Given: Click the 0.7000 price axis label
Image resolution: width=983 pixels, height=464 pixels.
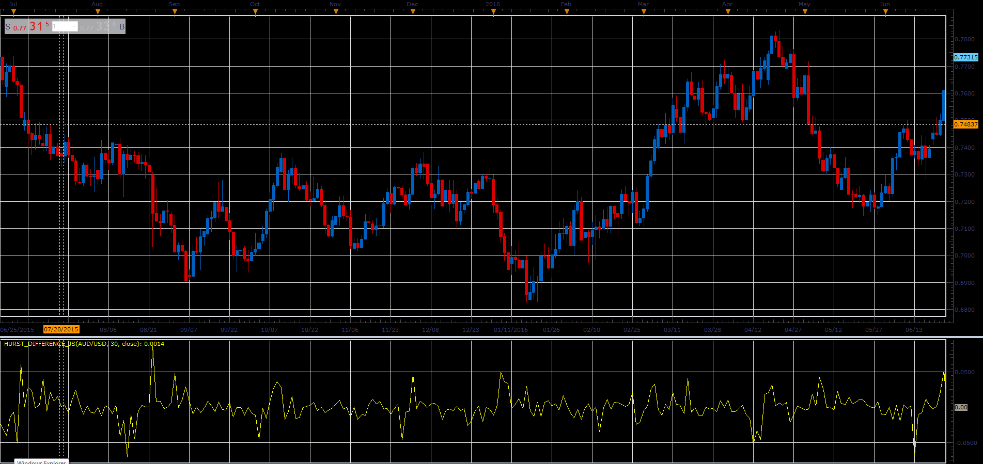Looking at the screenshot, I should pyautogui.click(x=964, y=255).
